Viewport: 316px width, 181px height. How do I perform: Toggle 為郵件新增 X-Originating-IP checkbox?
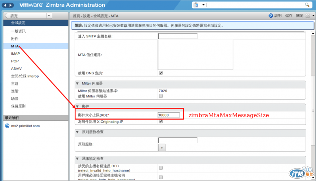pyautogui.click(x=161, y=122)
